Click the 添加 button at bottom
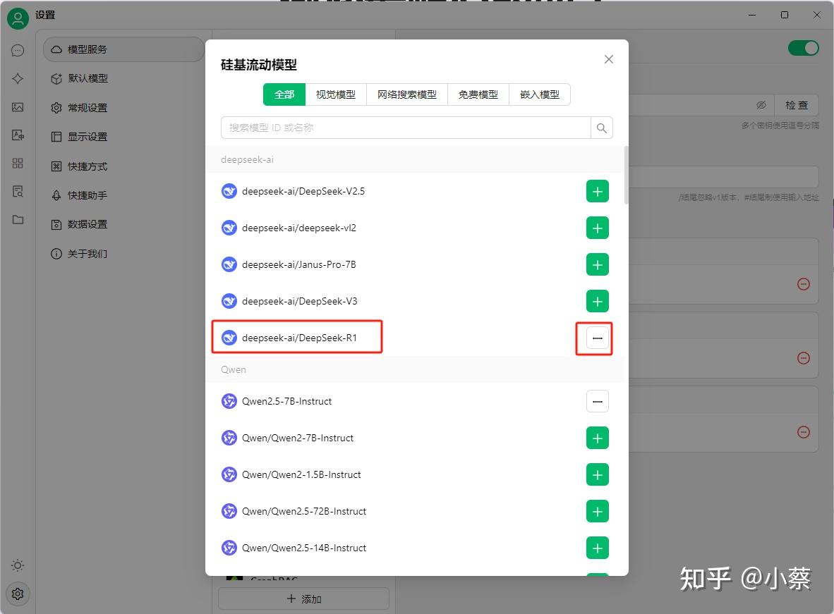Image resolution: width=834 pixels, height=614 pixels. [303, 598]
